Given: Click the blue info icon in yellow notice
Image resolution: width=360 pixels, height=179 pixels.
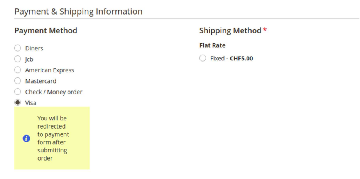Looking at the screenshot, I should click(26, 138).
